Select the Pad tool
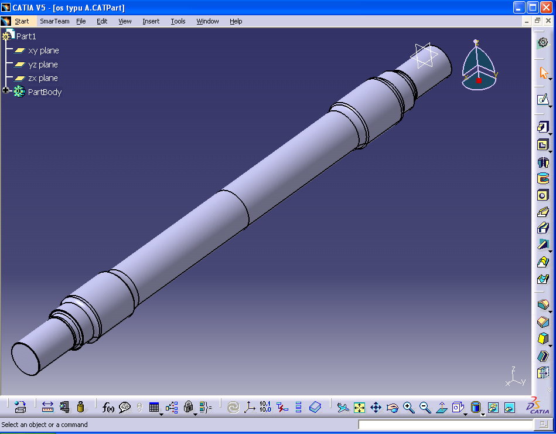556x434 pixels. click(x=543, y=127)
